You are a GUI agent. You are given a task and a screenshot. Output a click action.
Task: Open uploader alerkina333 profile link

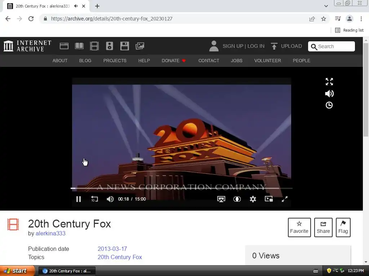tap(50, 234)
